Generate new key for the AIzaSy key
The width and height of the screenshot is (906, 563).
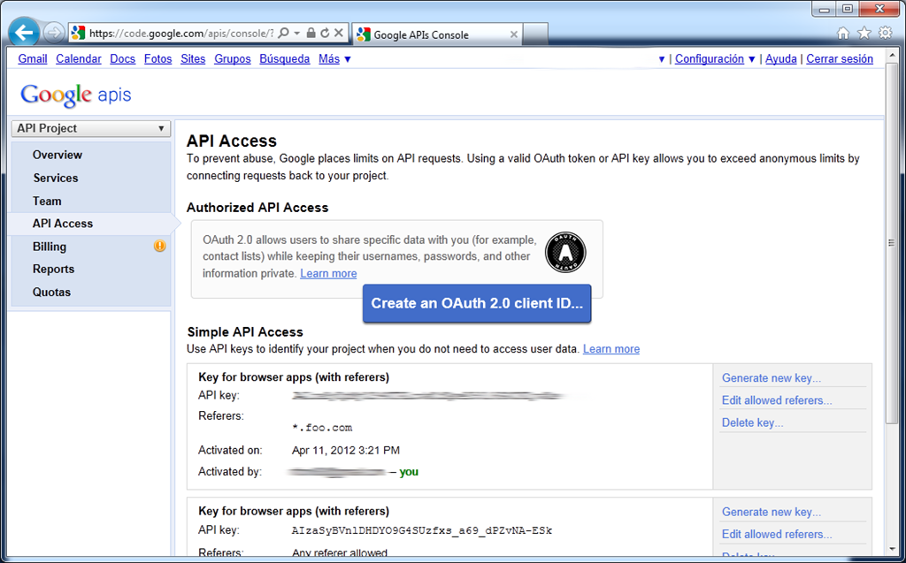click(772, 513)
